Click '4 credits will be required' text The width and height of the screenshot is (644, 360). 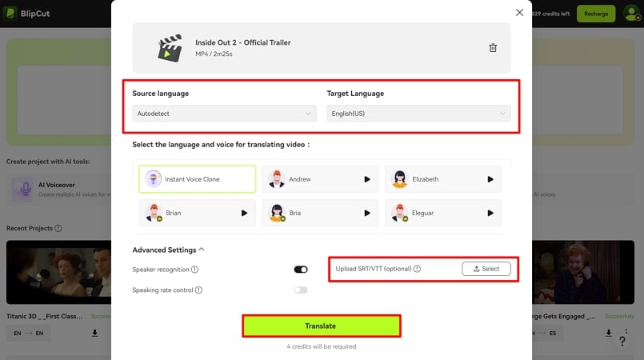pyautogui.click(x=321, y=346)
